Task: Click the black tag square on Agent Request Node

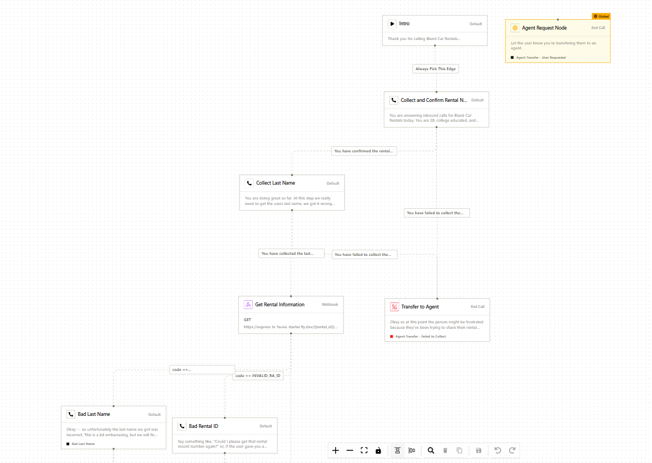Action: click(x=512, y=58)
